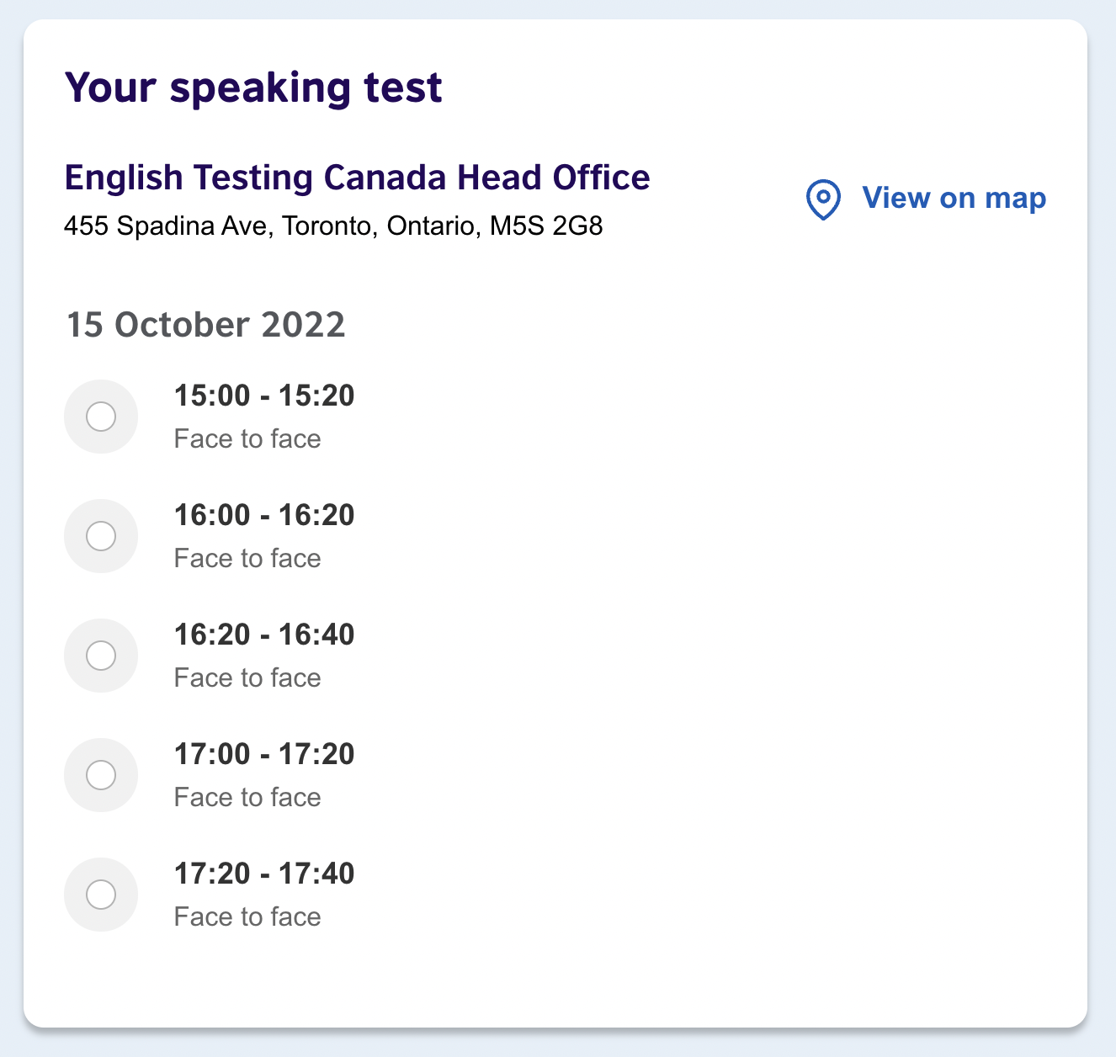Screen dimensions: 1116x1057
Task: Click the Face to face label under 16:20
Action: (247, 677)
